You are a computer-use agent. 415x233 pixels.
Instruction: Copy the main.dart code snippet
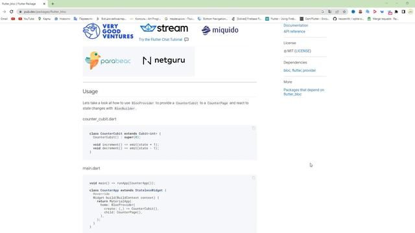pos(254,178)
